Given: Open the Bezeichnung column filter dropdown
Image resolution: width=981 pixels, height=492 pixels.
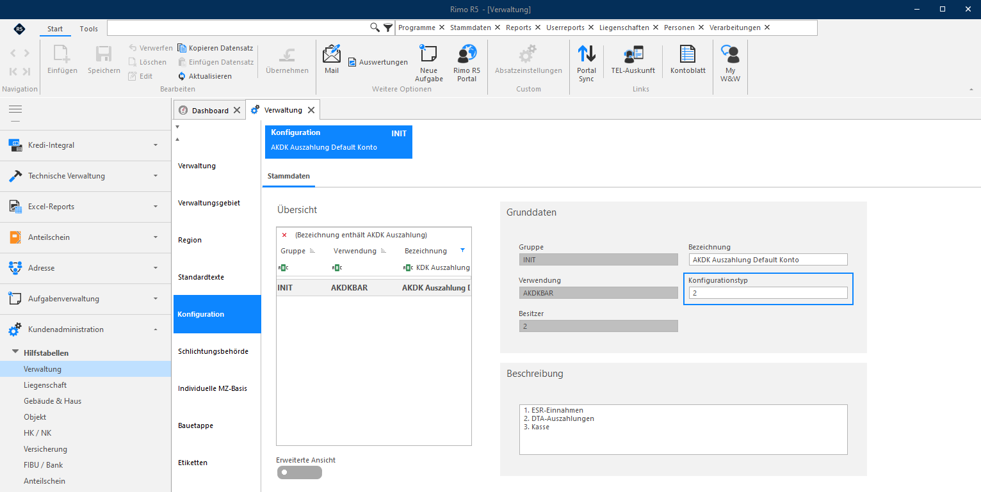Looking at the screenshot, I should [463, 250].
